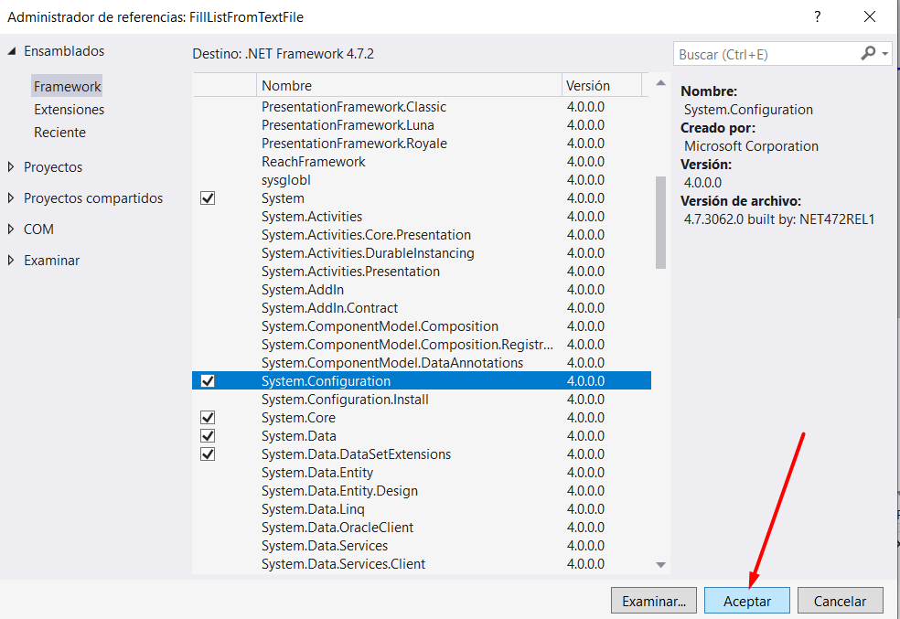Uncheck the System.Core reference checkbox

[208, 418]
